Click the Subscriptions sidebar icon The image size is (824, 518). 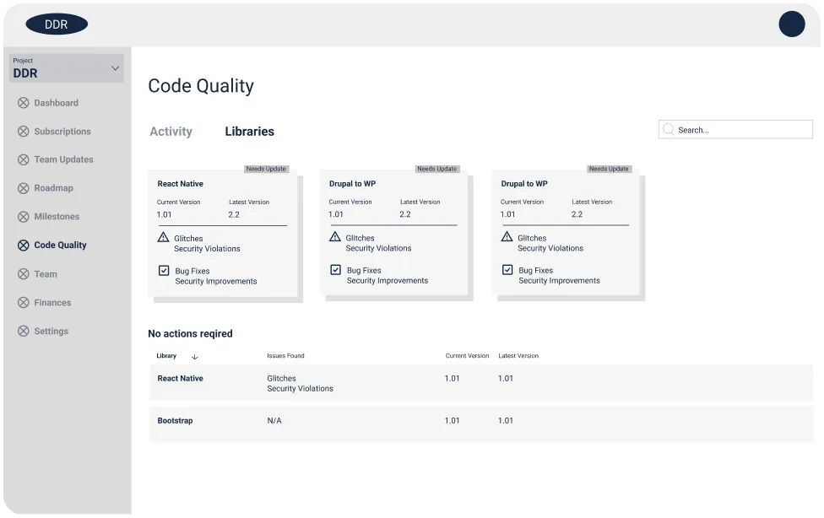(23, 132)
